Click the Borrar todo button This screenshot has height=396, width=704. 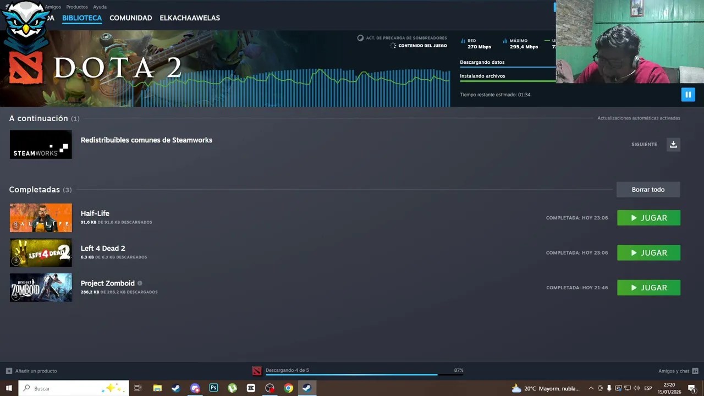648,190
